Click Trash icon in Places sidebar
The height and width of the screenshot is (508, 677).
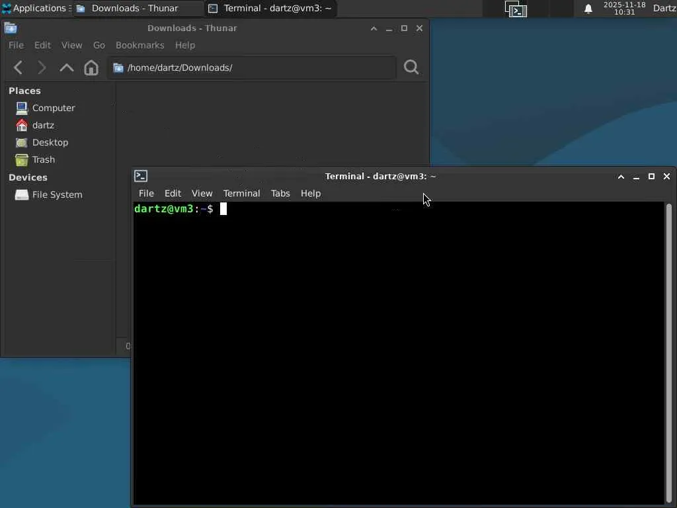(22, 160)
